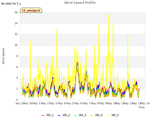This screenshot has width=160, height=120.
Task: Click the Time x-axis label
Action: [x=141, y=107]
